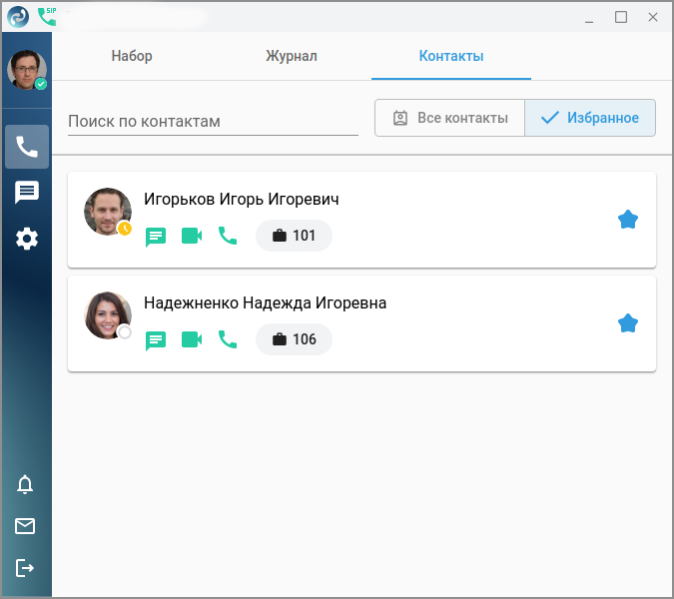Click work number 101 chip

[294, 236]
